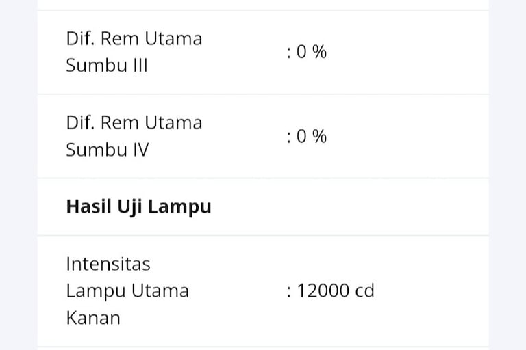Select the word 'Kanan'

92,318
